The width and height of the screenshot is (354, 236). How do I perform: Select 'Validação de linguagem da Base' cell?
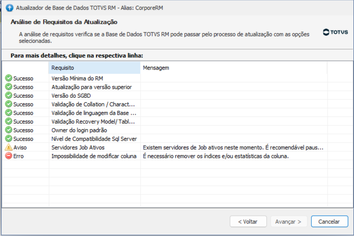tap(94, 113)
